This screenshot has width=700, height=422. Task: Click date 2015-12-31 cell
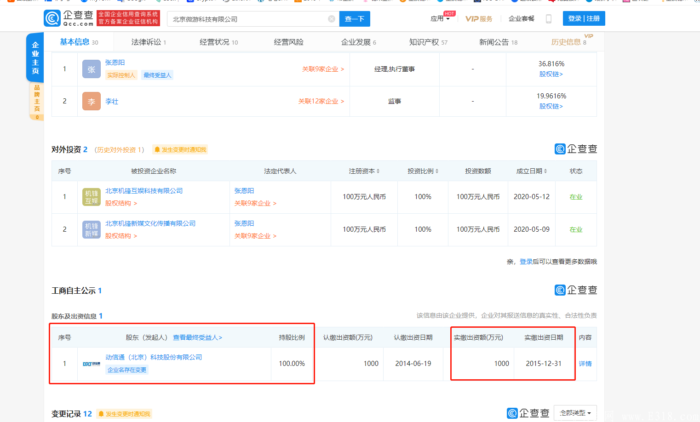544,364
